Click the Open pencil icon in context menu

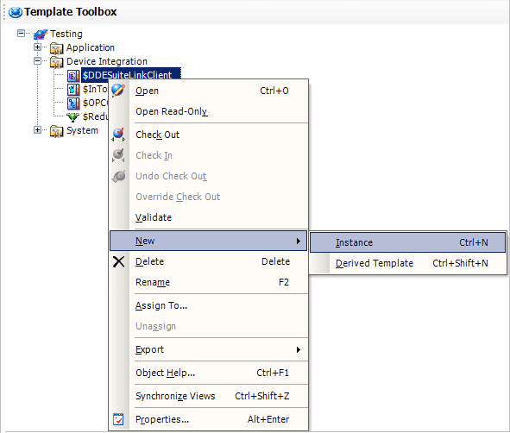point(118,91)
